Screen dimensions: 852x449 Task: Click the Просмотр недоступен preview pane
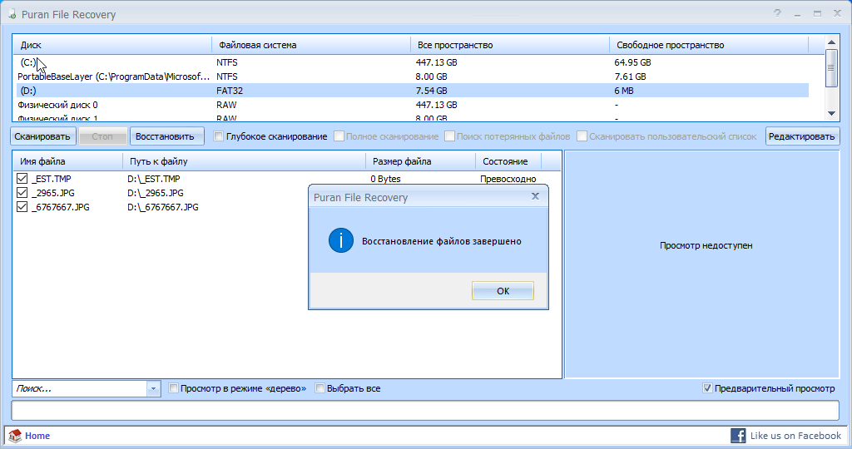(702, 264)
